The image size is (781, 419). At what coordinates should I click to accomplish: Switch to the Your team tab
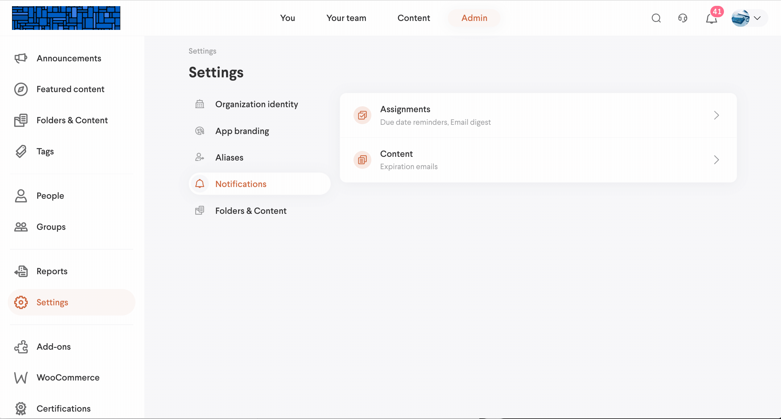(346, 18)
